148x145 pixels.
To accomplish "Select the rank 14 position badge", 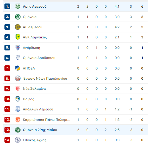I will pos(7,140).
